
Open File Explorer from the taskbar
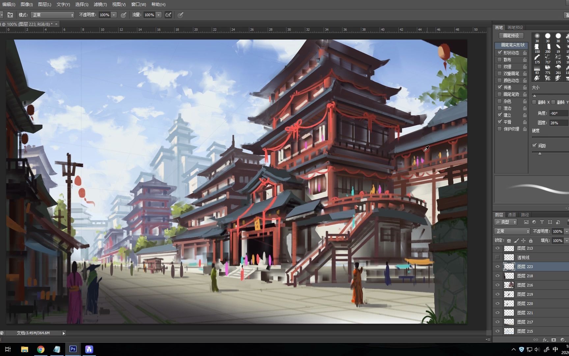25,349
